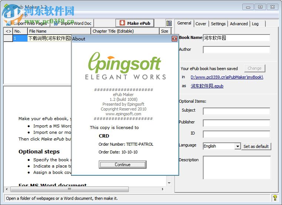
Task: Switch to the Settings tab
Action: [218, 24]
